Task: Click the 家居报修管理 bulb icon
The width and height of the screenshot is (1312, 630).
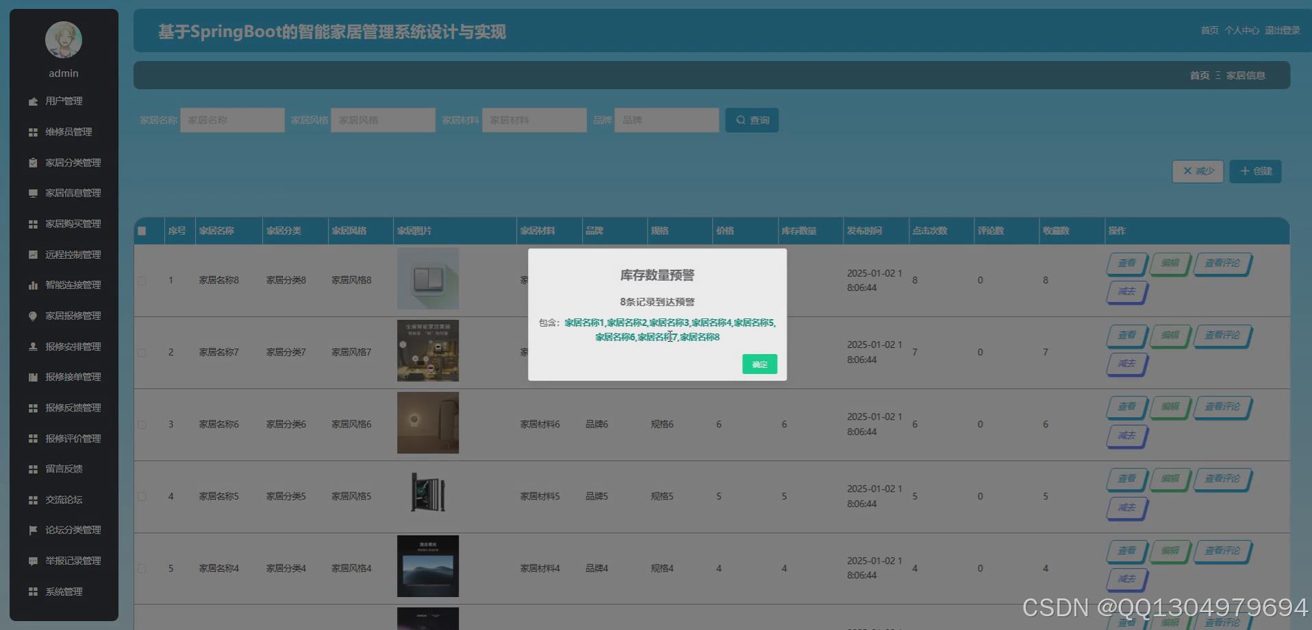Action: tap(33, 316)
